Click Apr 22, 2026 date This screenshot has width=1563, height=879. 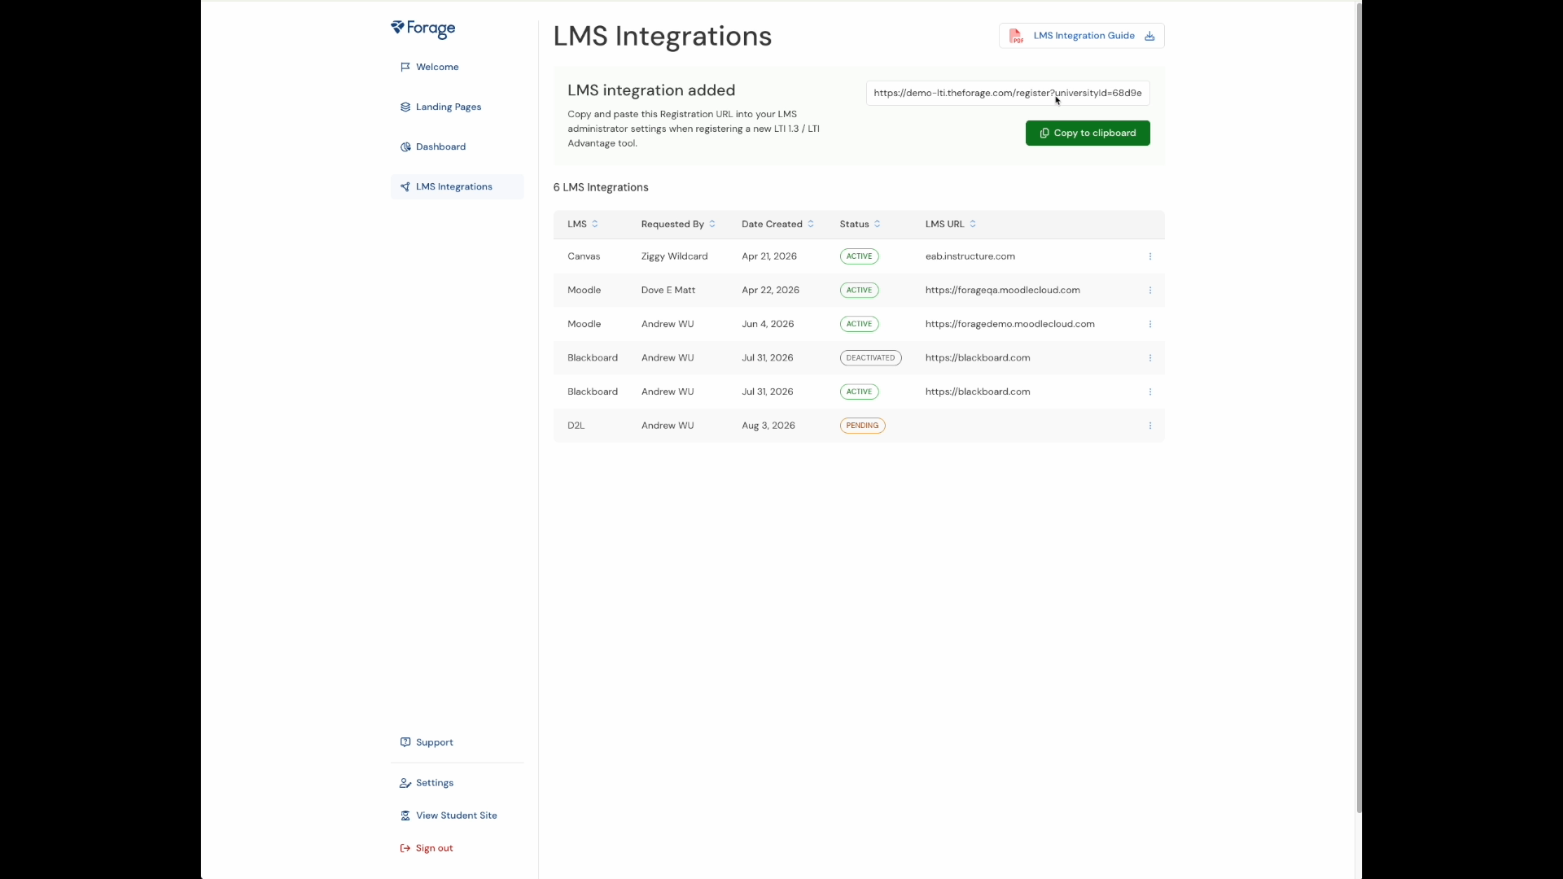click(770, 291)
